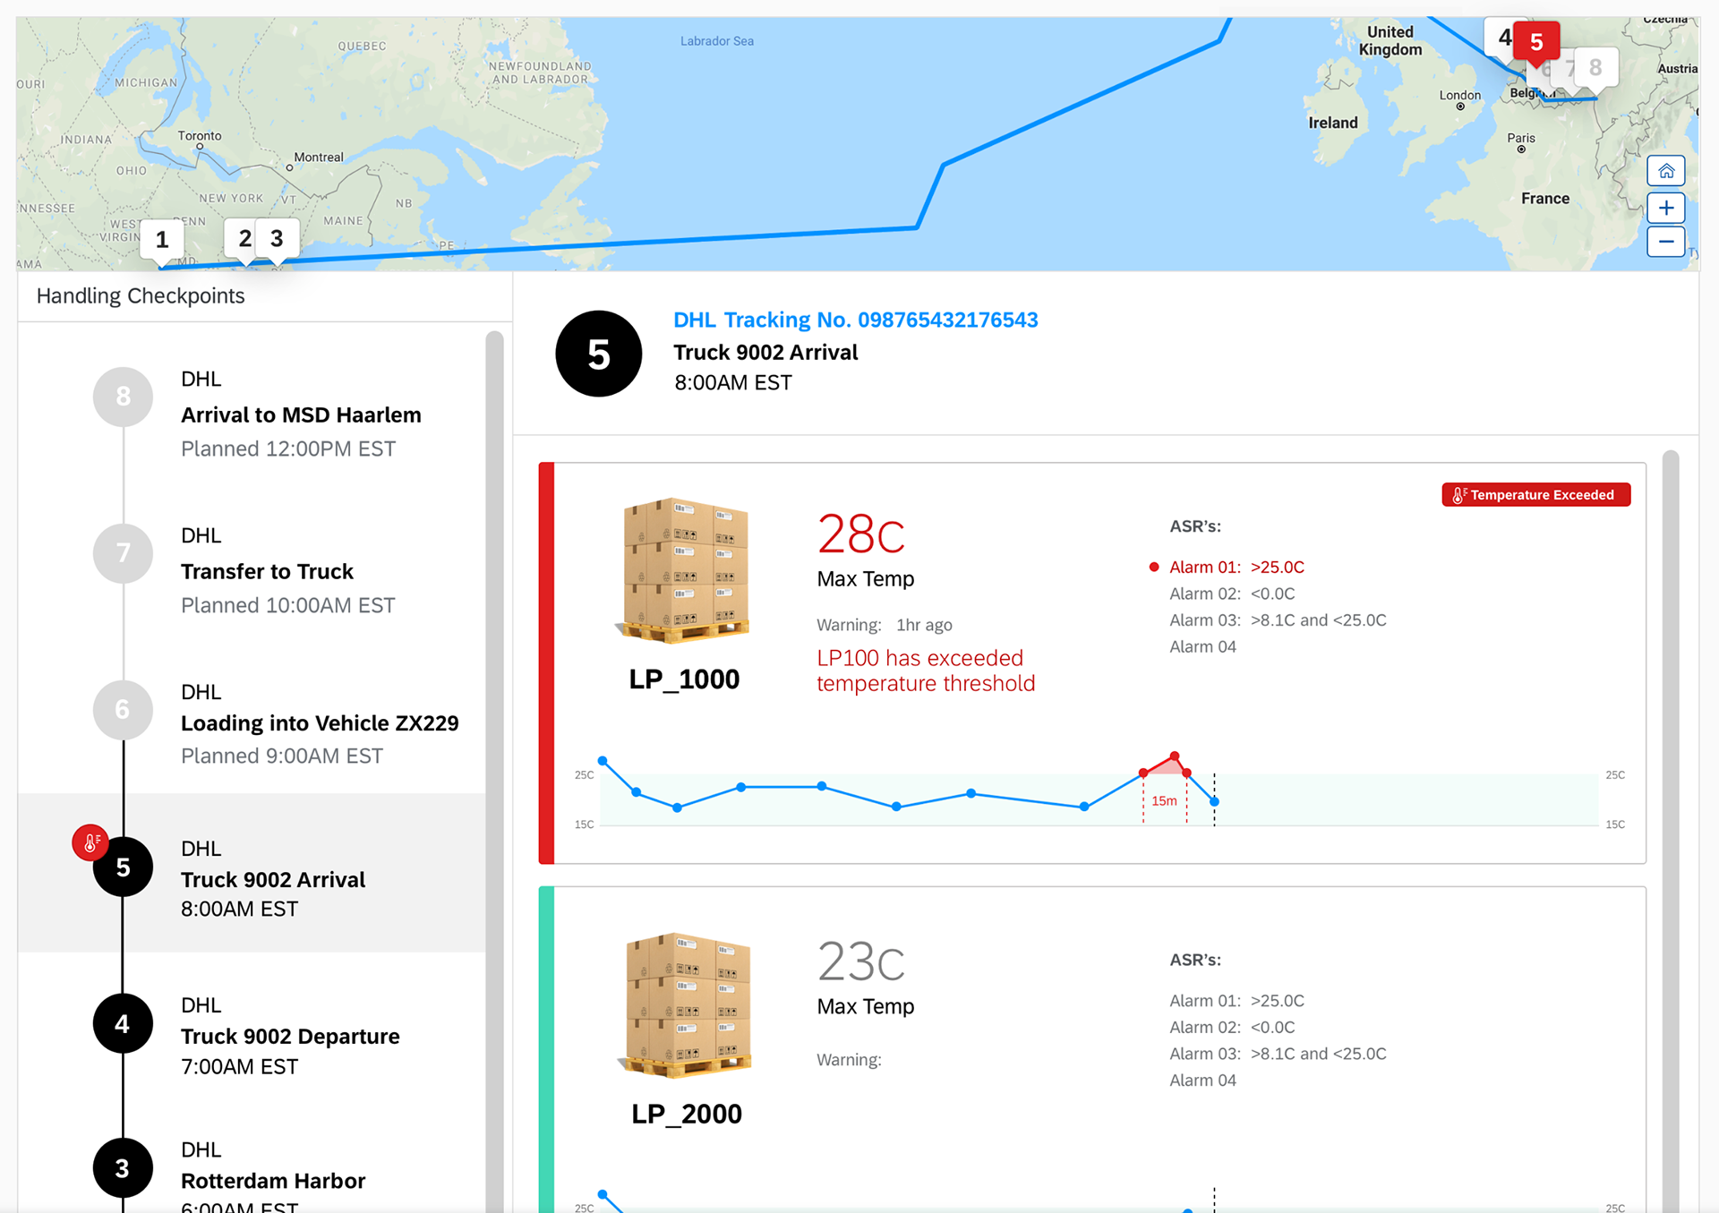The height and width of the screenshot is (1213, 1719).
Task: Click the Temperature Exceeded badge
Action: (1535, 494)
